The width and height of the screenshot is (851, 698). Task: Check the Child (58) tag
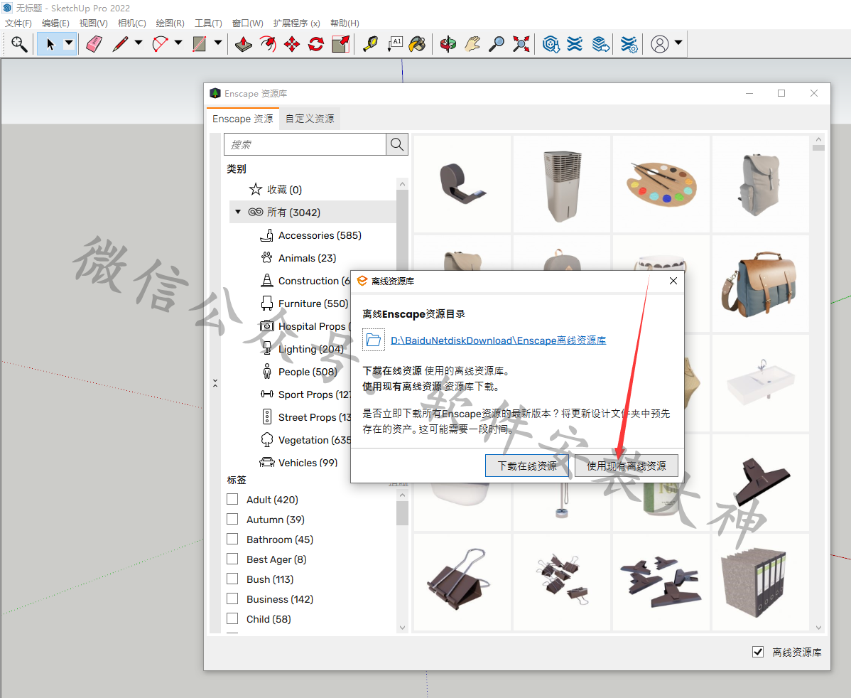pos(232,618)
